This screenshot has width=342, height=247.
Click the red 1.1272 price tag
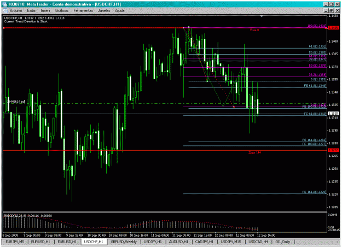[x=333, y=150]
